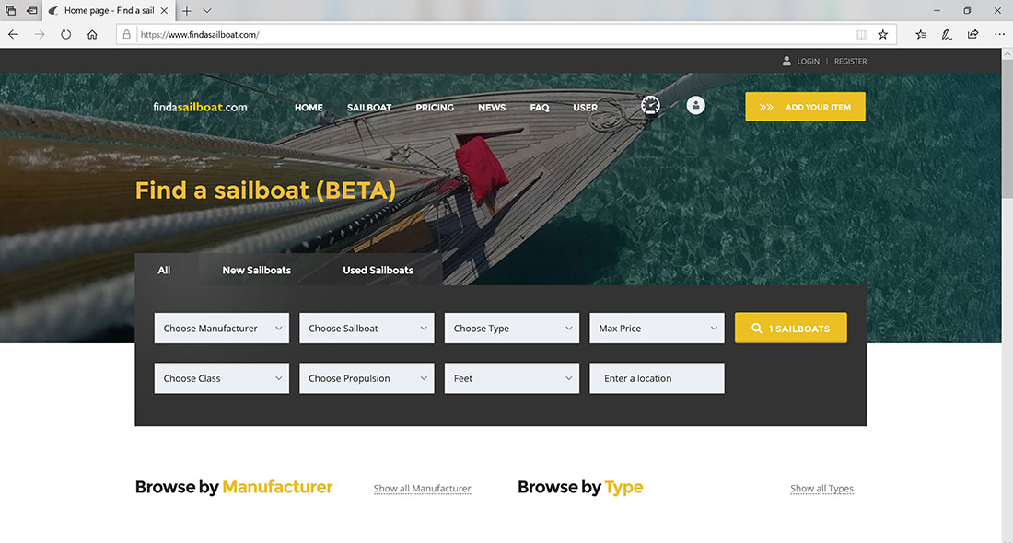Viewport: 1013px width, 543px height.
Task: Click the scrollbar up arrow
Action: pyautogui.click(x=1007, y=54)
